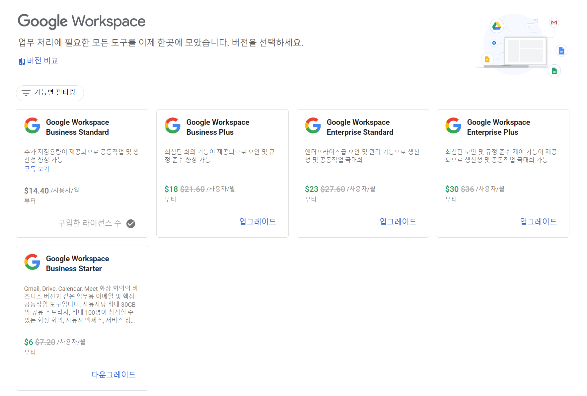Open the 버전 비교 link
Image resolution: width=587 pixels, height=396 pixels.
(x=38, y=61)
